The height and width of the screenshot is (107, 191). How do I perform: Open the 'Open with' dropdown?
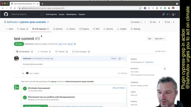coord(159,39)
